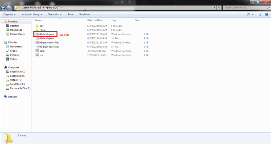Image resolution: width=271 pixels, height=145 pixels.
Task: Click Xperia-ROOT segment in the address bar
Action: coord(53,8)
